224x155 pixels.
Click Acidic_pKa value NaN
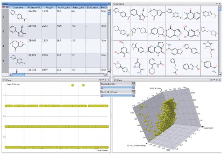pyautogui.click(x=59, y=26)
